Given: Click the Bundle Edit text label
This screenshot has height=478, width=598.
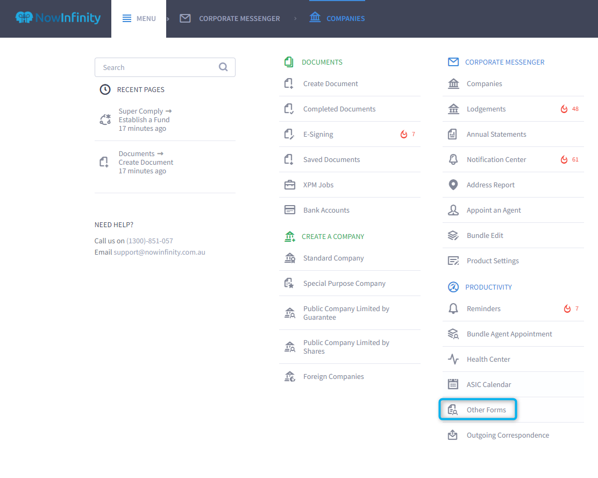Looking at the screenshot, I should click(x=485, y=236).
